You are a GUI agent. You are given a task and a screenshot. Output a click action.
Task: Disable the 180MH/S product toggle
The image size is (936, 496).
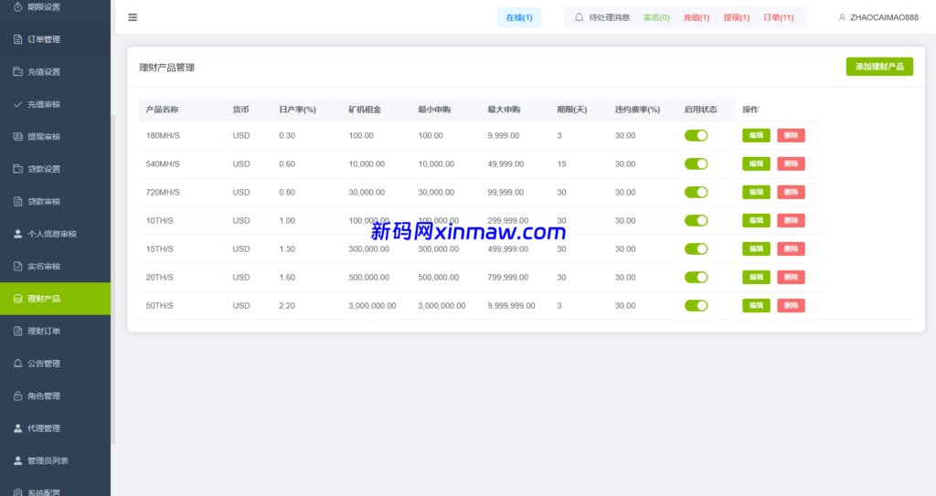(696, 135)
